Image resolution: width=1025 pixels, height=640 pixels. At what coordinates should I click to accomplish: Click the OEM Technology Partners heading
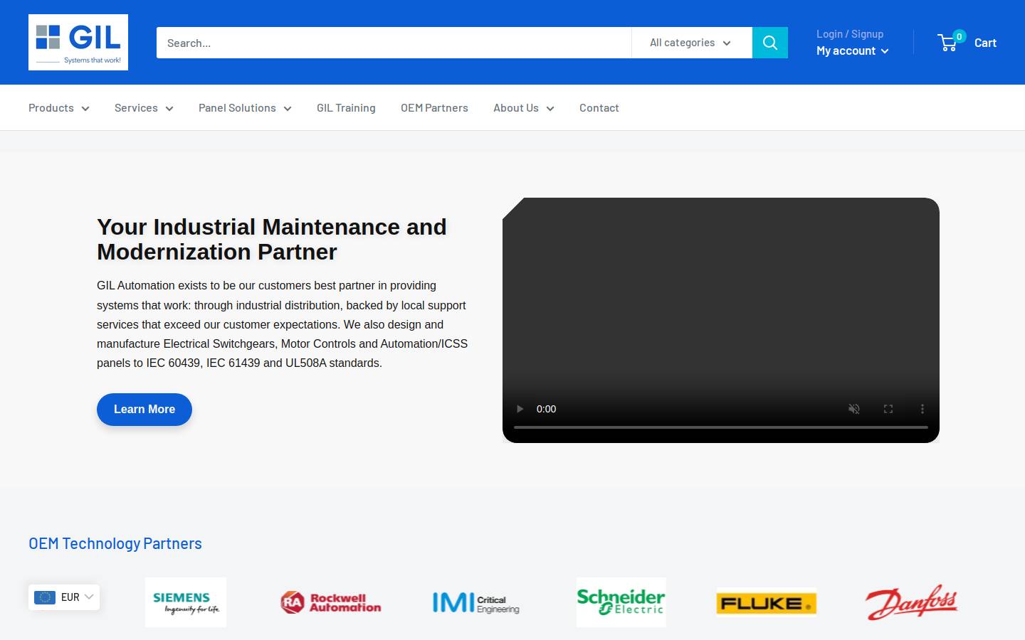click(115, 543)
